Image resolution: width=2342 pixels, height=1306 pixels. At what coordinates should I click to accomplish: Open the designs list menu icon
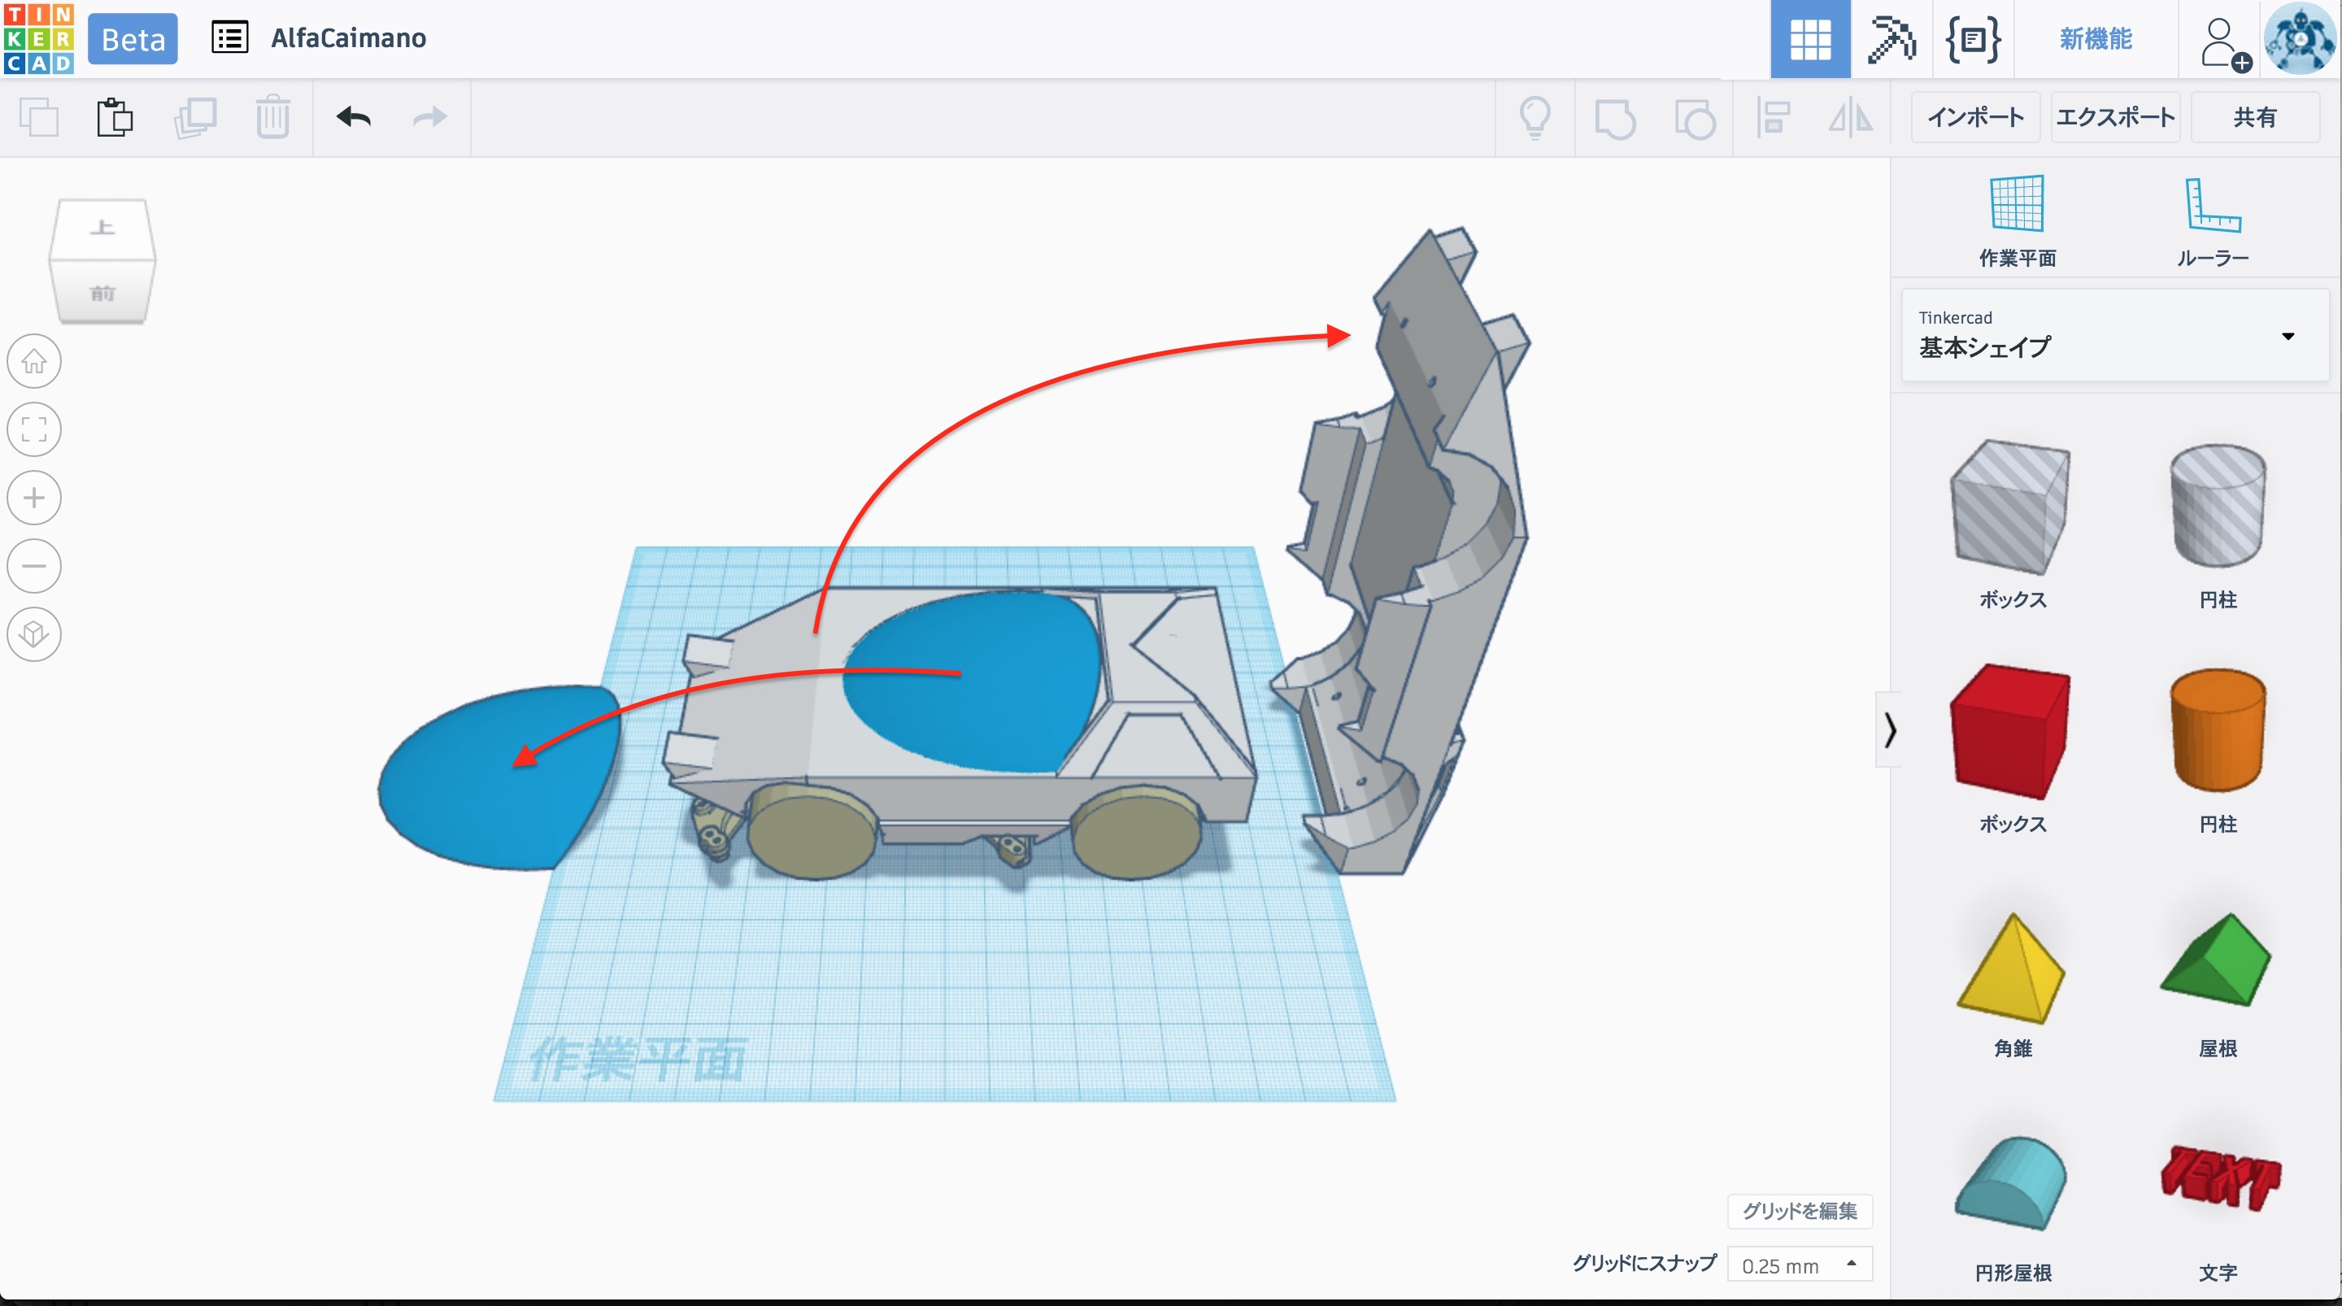click(229, 38)
